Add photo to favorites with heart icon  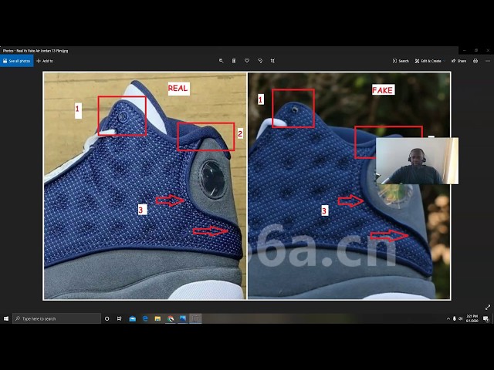(247, 61)
